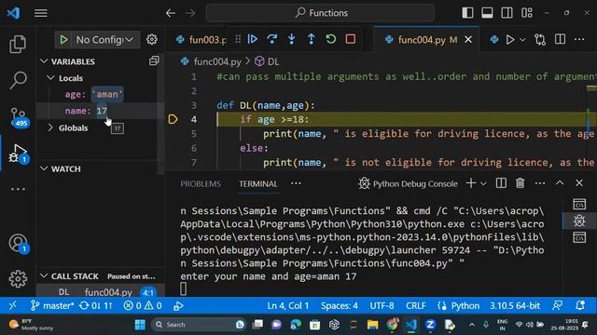Split the terminal
Screen dimensions: 597x335
(501, 183)
